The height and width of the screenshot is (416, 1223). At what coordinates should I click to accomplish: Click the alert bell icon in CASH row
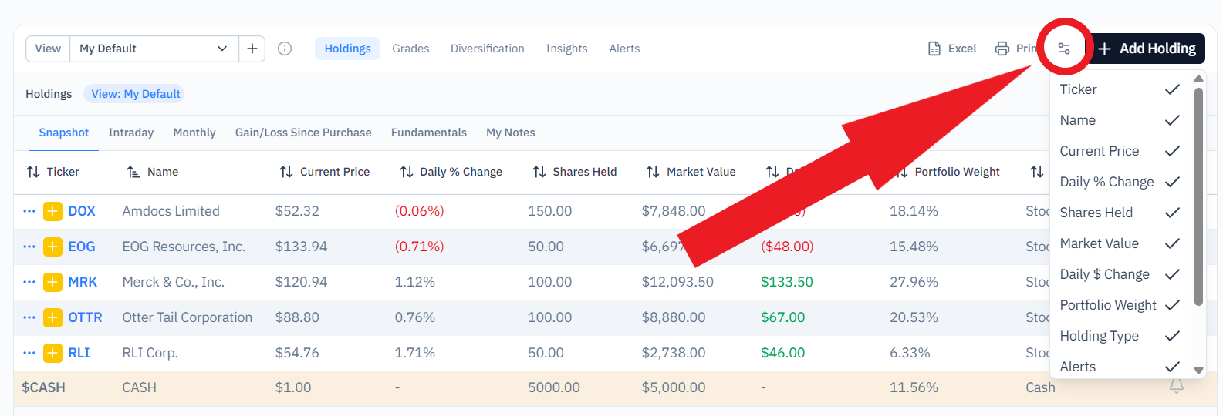click(1176, 387)
